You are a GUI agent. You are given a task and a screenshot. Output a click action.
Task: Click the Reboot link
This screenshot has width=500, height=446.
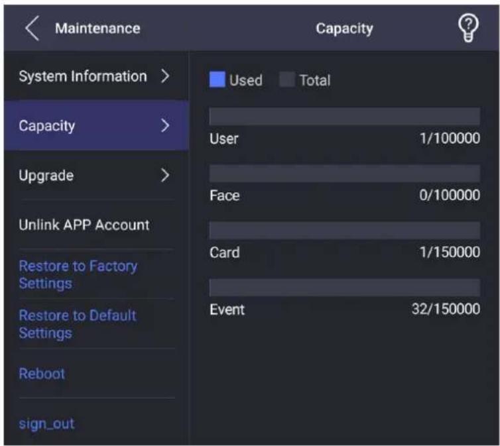[42, 374]
